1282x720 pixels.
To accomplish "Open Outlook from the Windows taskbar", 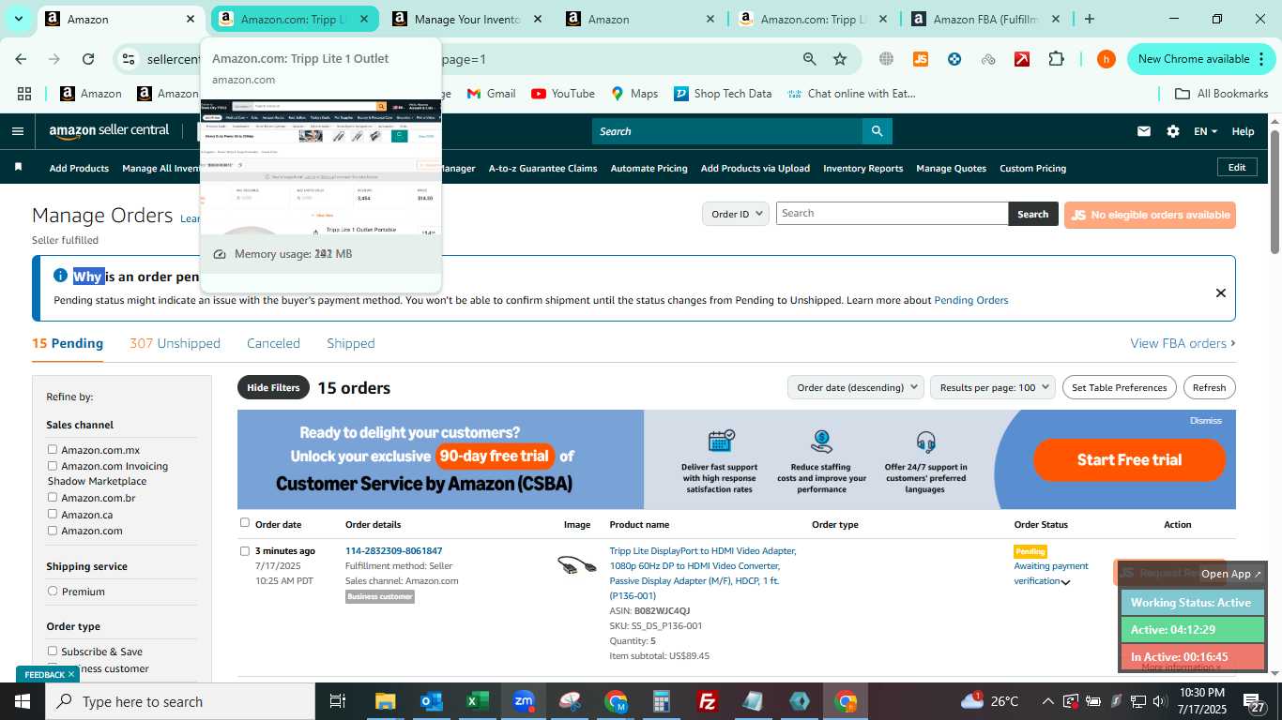I will (x=432, y=701).
